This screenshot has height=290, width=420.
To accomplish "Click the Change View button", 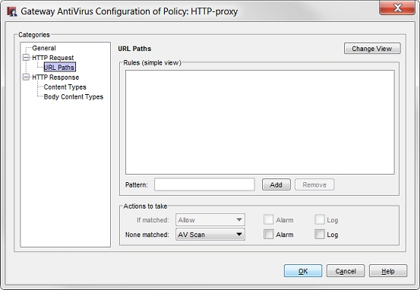I will (372, 49).
